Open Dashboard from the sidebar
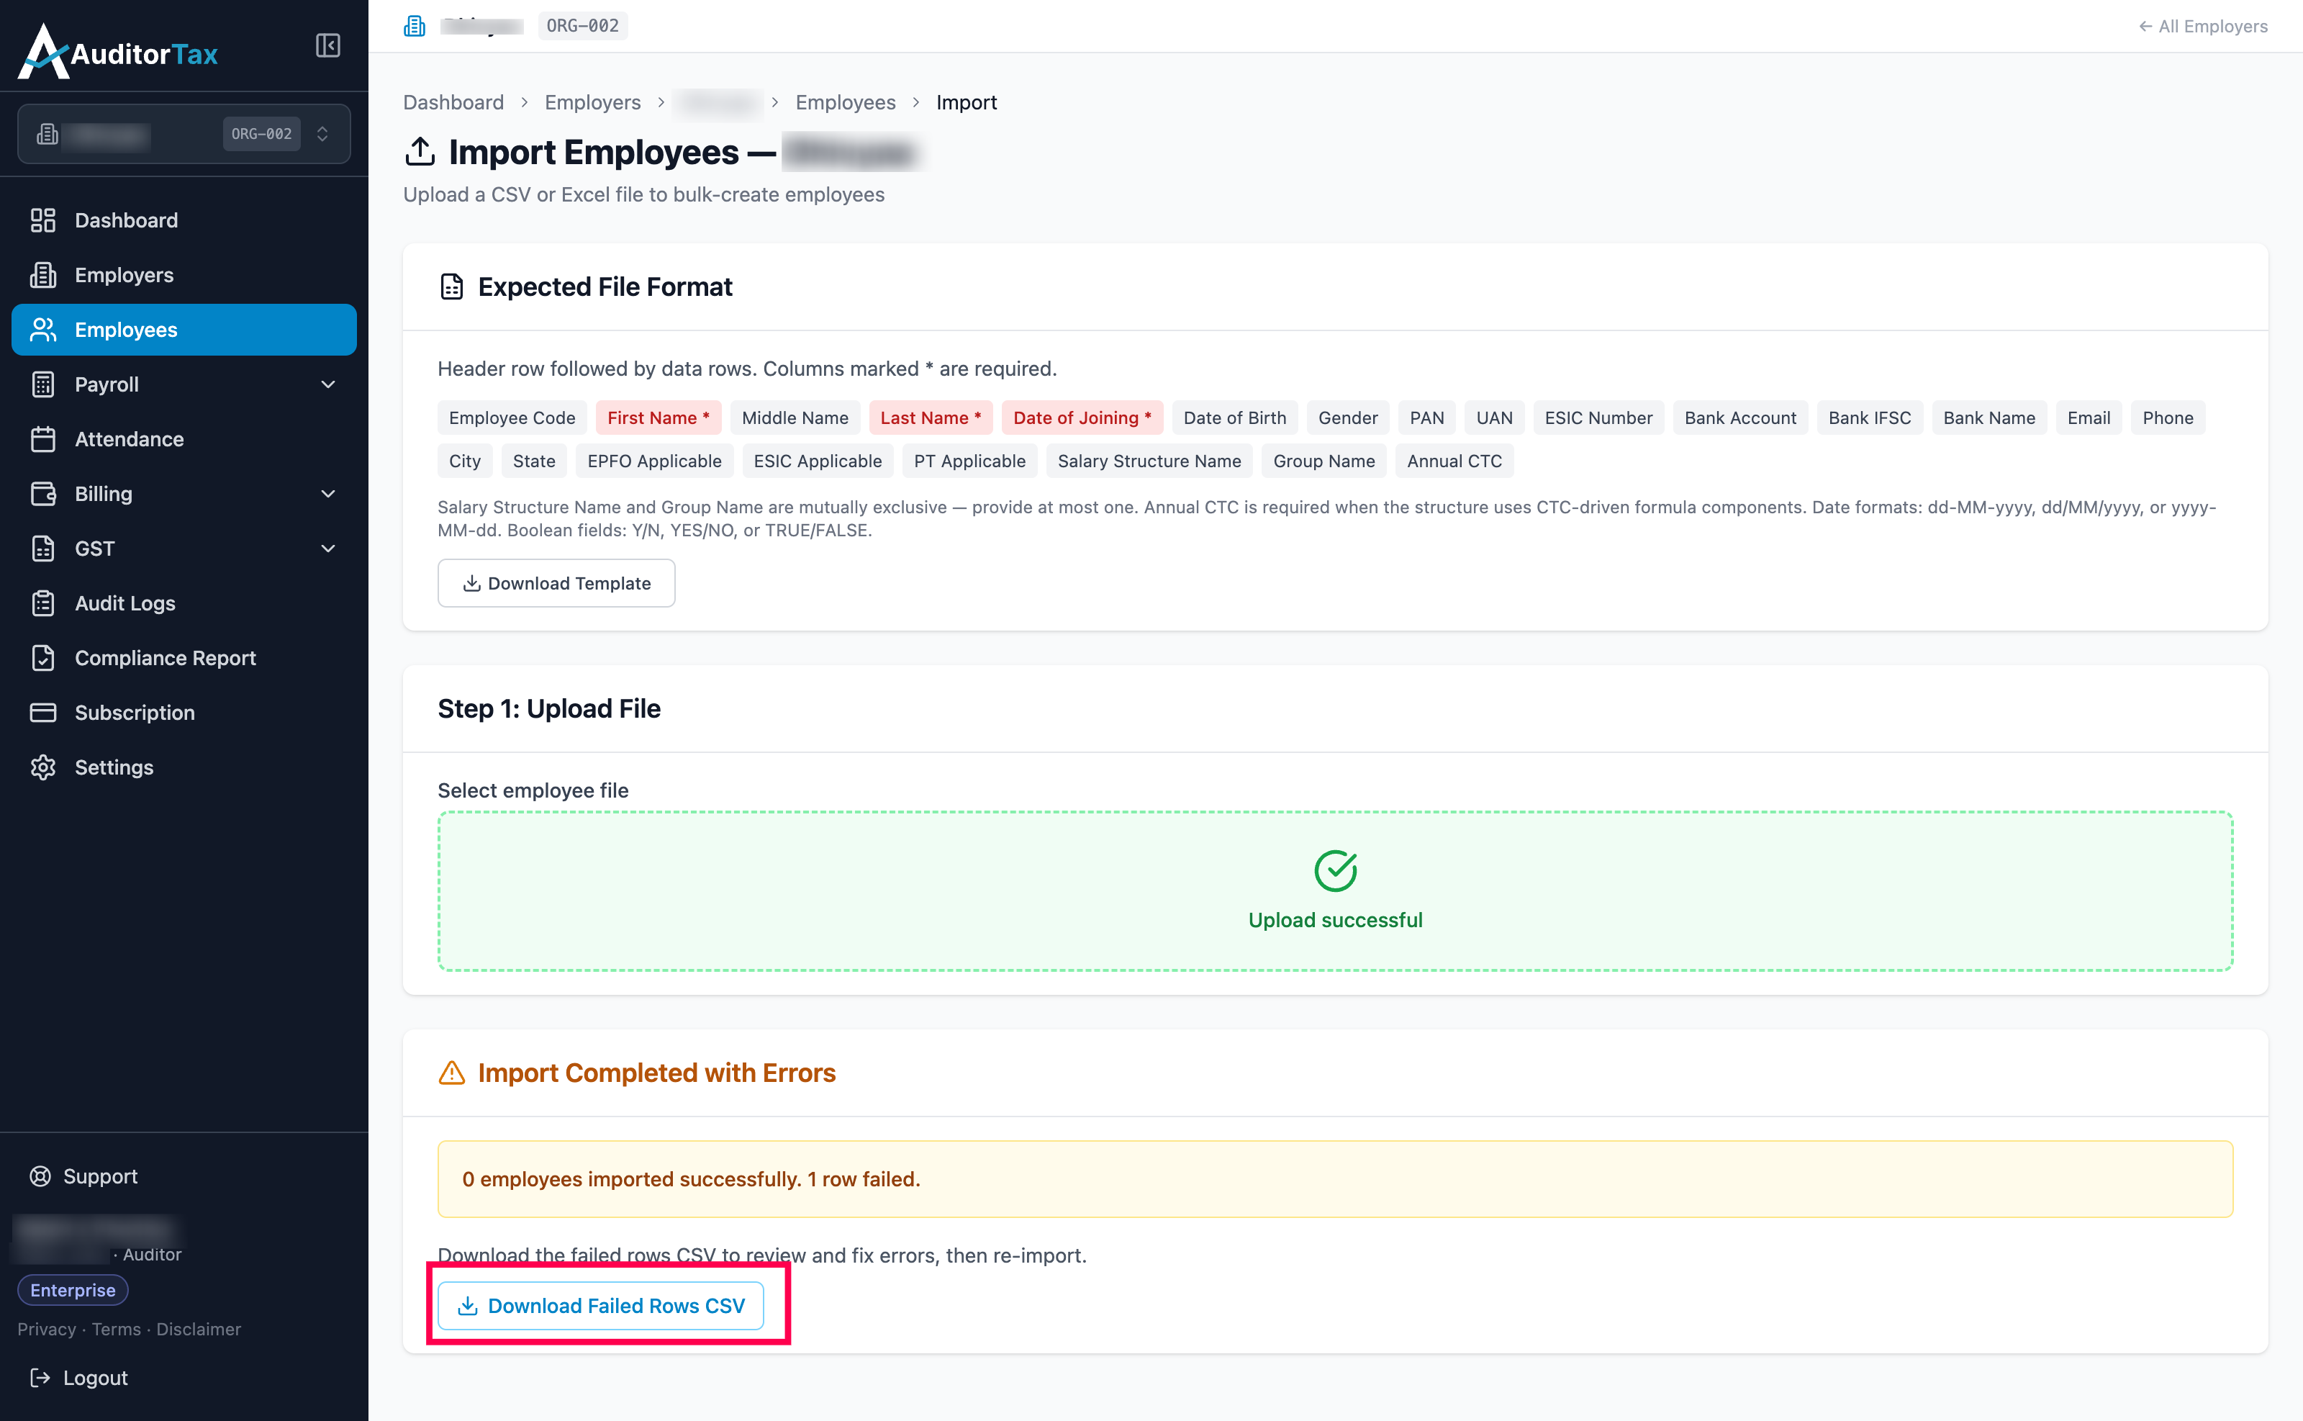This screenshot has height=1421, width=2303. point(184,220)
